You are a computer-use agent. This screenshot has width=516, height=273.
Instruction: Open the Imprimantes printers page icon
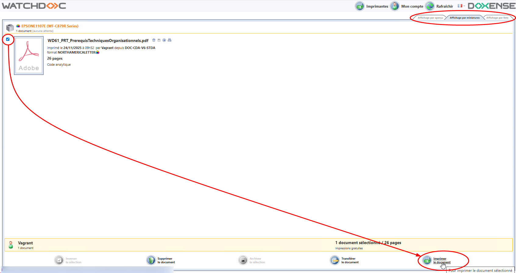point(360,6)
